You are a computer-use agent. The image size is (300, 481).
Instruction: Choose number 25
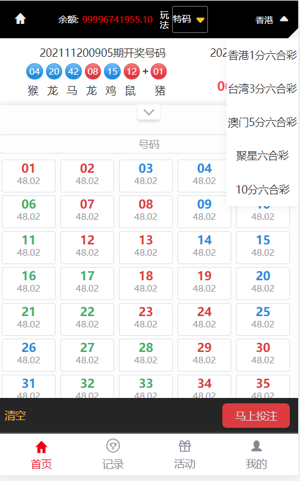tap(263, 319)
